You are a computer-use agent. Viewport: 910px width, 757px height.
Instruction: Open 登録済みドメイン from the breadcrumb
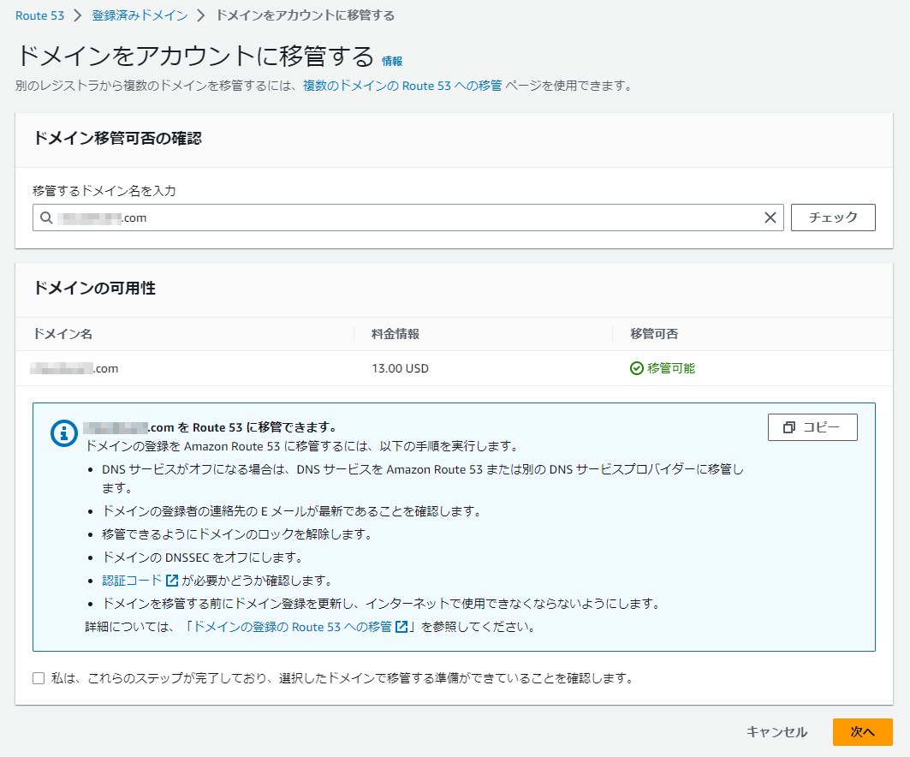point(140,15)
